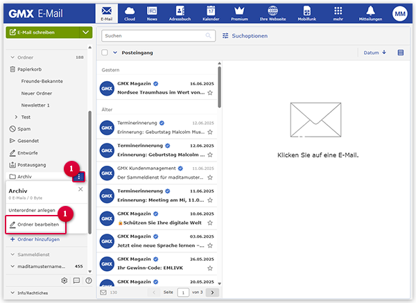Viewport: 416px width, 303px height.
Task: Open the help question mark icon
Action: tap(89, 280)
